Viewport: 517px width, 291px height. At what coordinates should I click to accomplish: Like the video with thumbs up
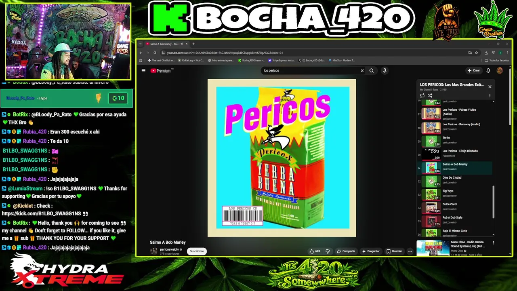(315, 251)
